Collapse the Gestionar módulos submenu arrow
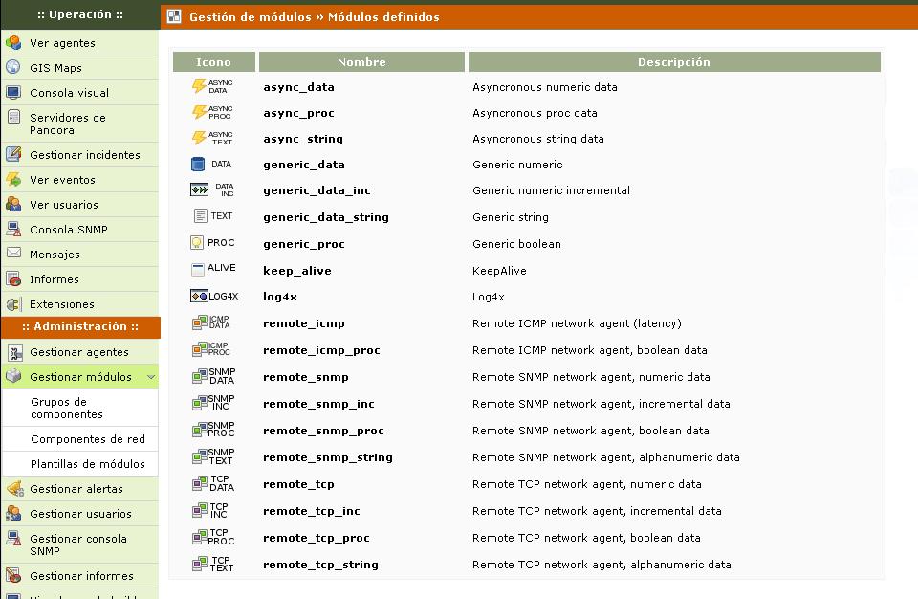This screenshot has width=918, height=599. 150,378
